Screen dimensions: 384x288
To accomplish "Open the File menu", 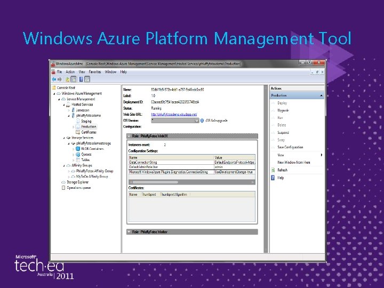I will click(x=59, y=72).
